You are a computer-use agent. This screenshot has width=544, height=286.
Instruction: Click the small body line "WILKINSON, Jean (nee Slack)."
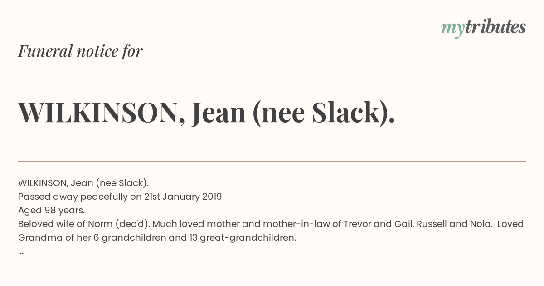pos(83,183)
